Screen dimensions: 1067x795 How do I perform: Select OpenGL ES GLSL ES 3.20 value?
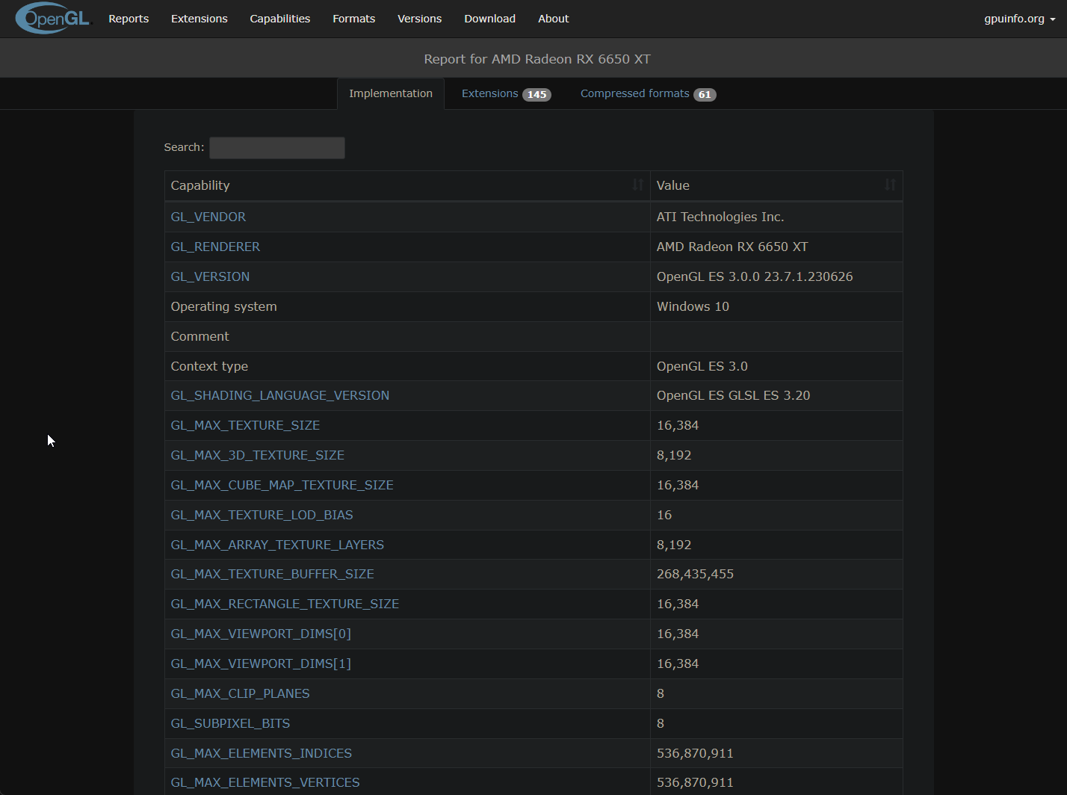[734, 395]
